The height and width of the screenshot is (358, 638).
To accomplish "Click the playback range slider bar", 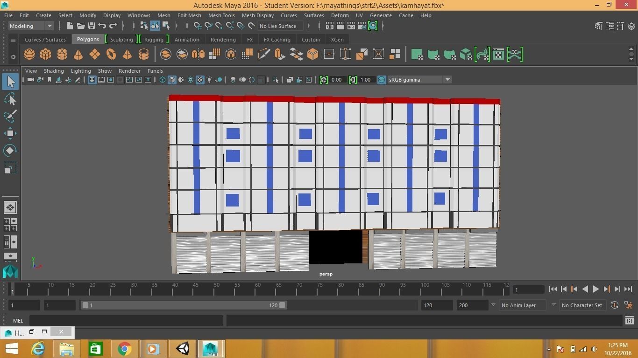I will coord(184,305).
